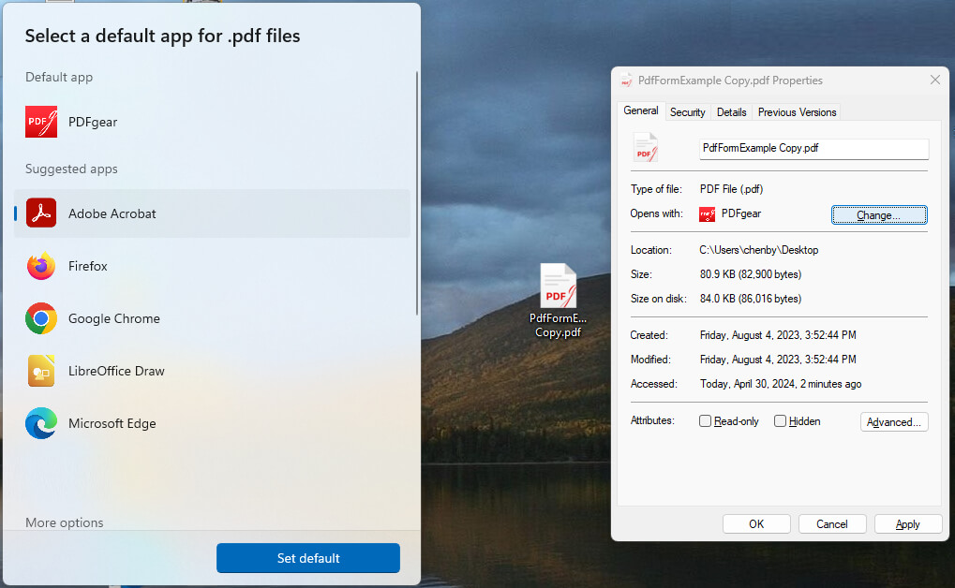
Task: Enable the Read-only checkbox
Action: click(x=706, y=421)
